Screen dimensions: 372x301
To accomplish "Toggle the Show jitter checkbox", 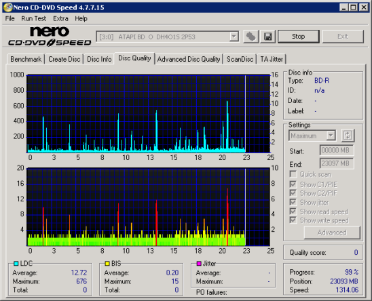I will tap(293, 202).
